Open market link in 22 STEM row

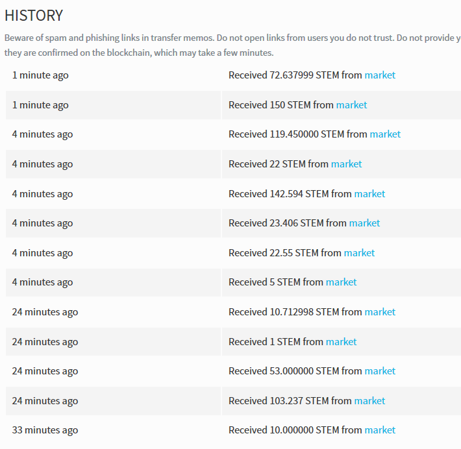[x=346, y=164]
